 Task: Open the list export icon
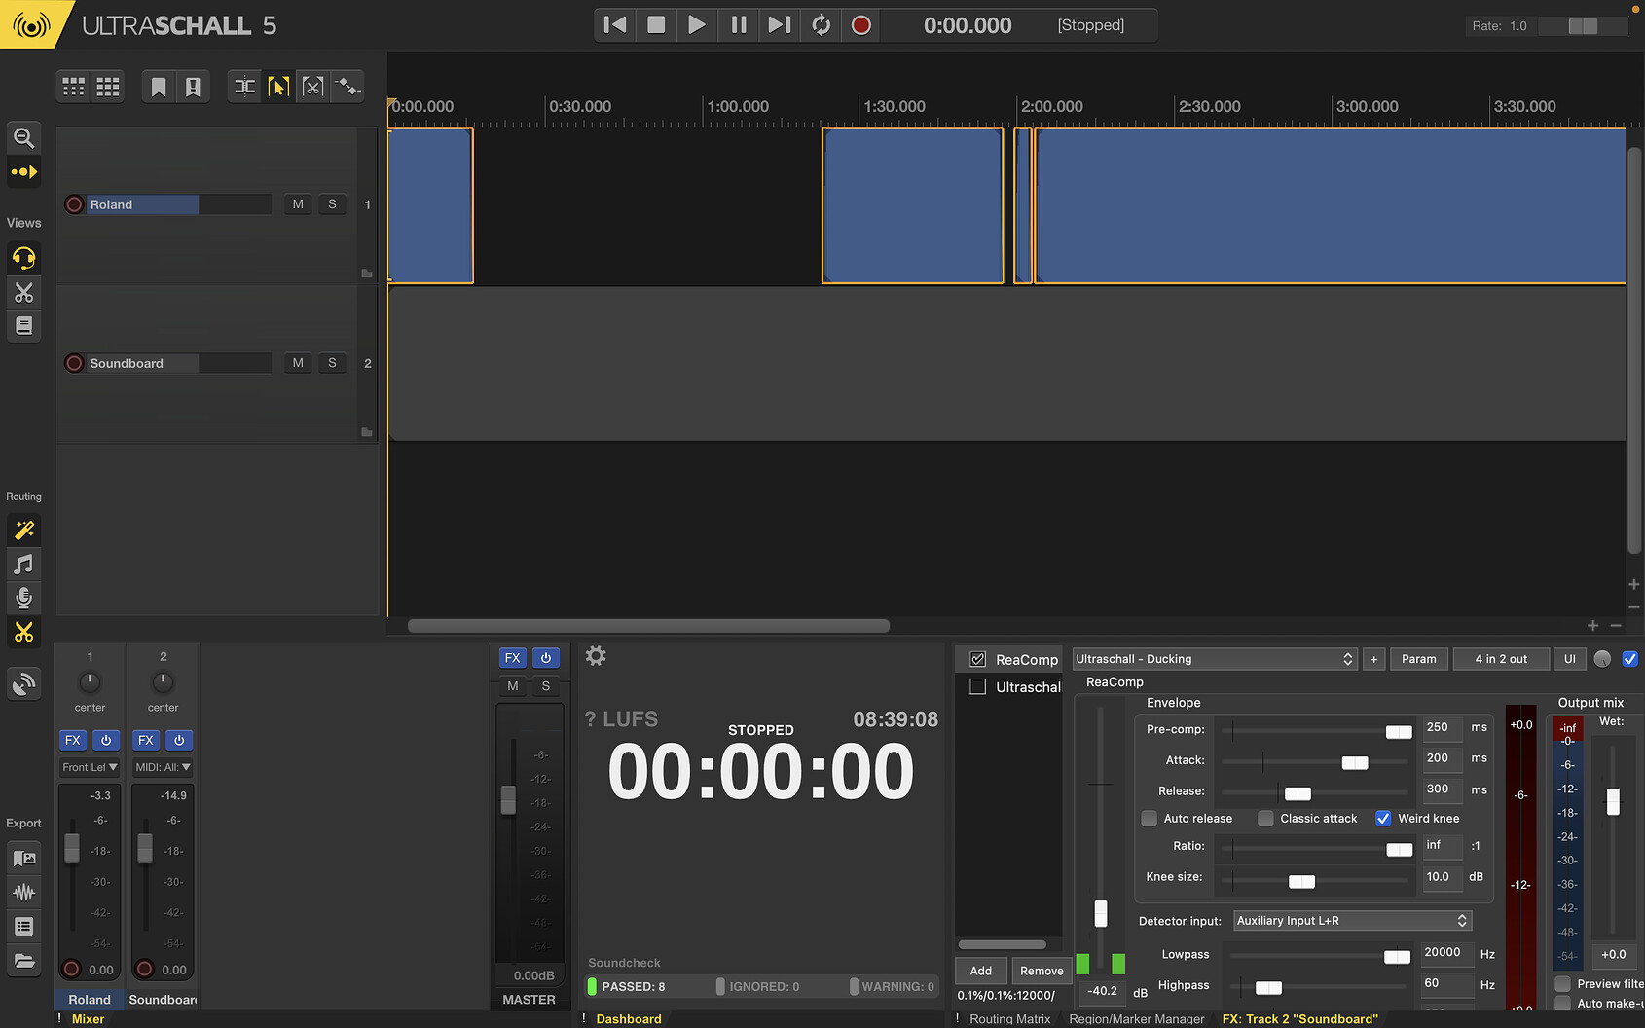(x=24, y=927)
